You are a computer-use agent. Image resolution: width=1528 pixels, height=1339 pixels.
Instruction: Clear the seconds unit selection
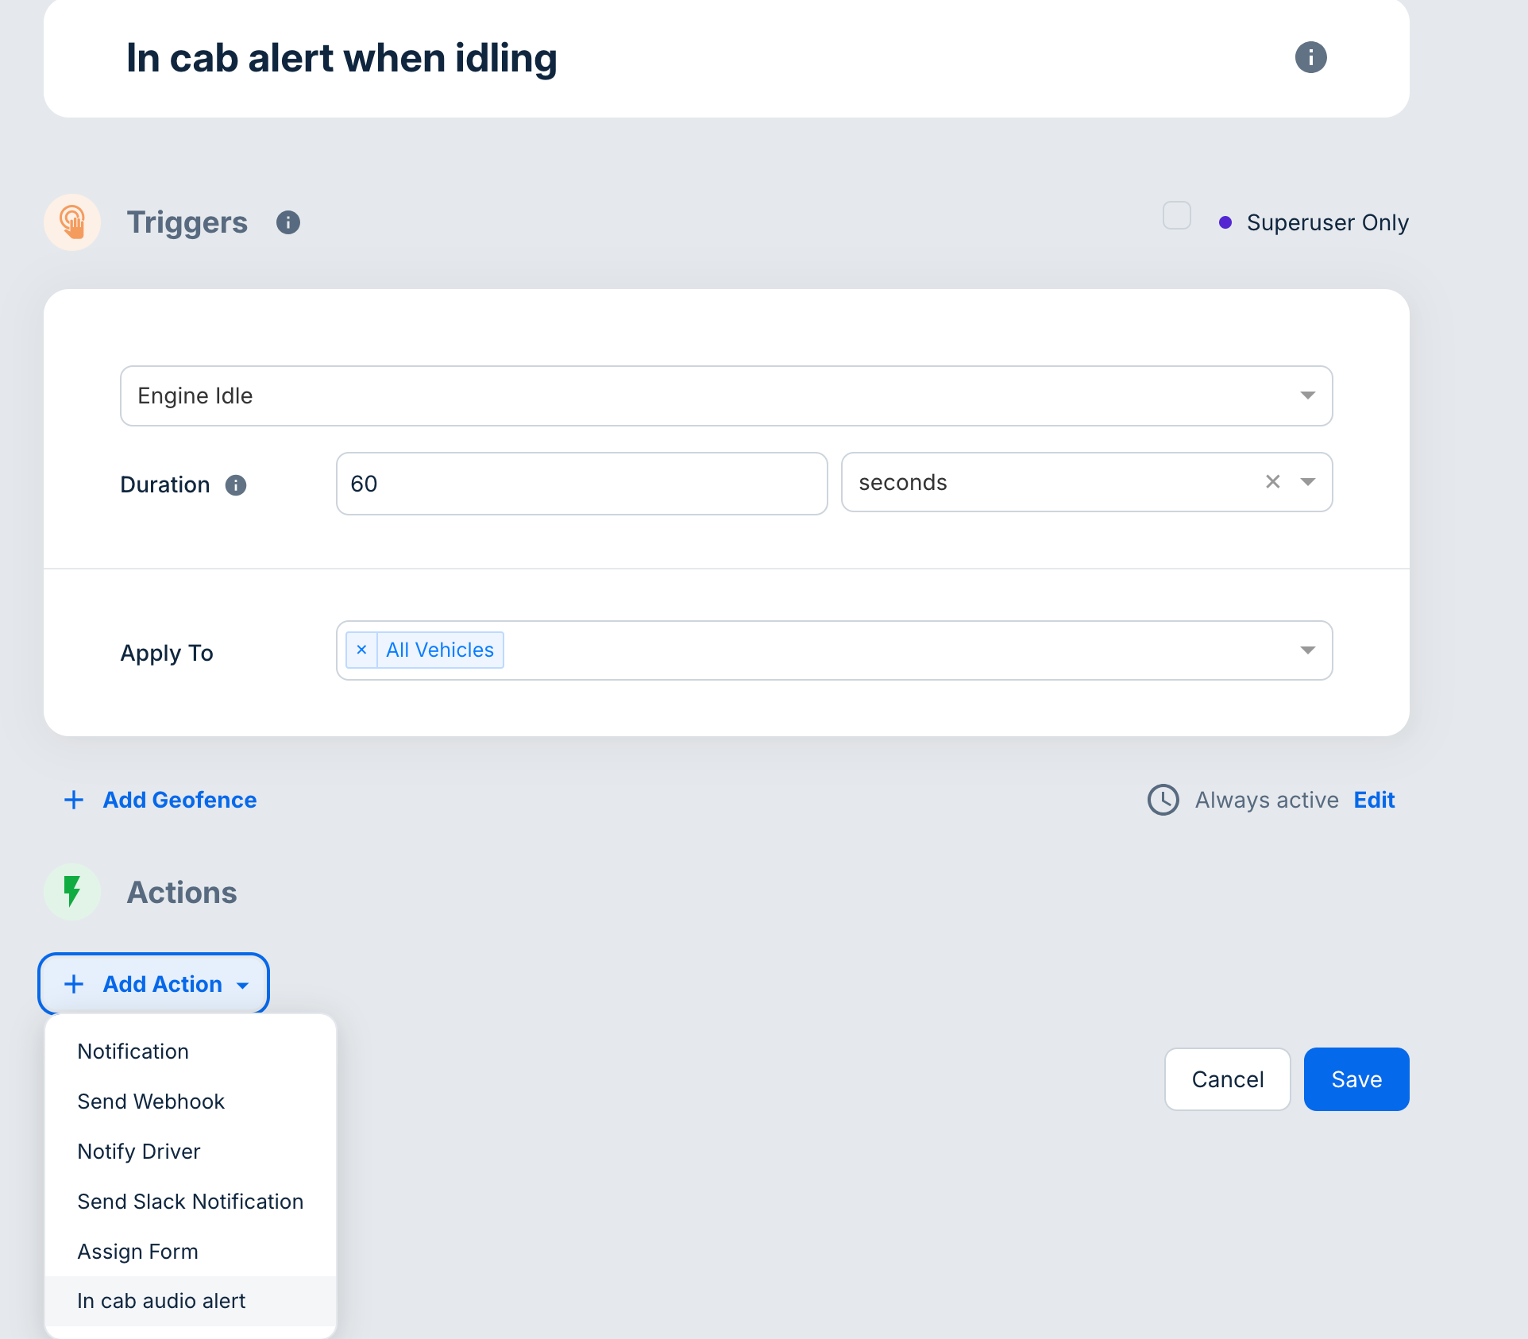pos(1272,482)
